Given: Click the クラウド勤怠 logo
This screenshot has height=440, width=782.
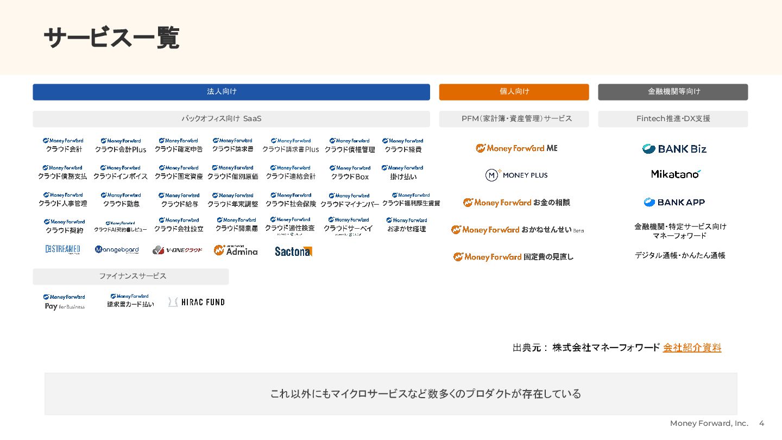Looking at the screenshot, I should click(x=122, y=199).
